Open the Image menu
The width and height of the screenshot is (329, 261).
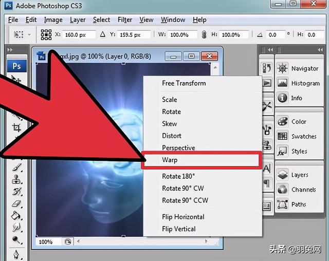[53, 20]
